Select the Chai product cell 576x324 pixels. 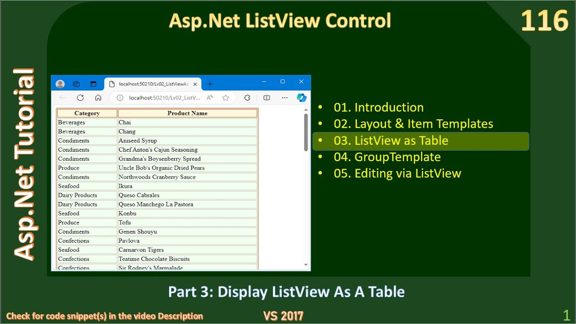188,122
